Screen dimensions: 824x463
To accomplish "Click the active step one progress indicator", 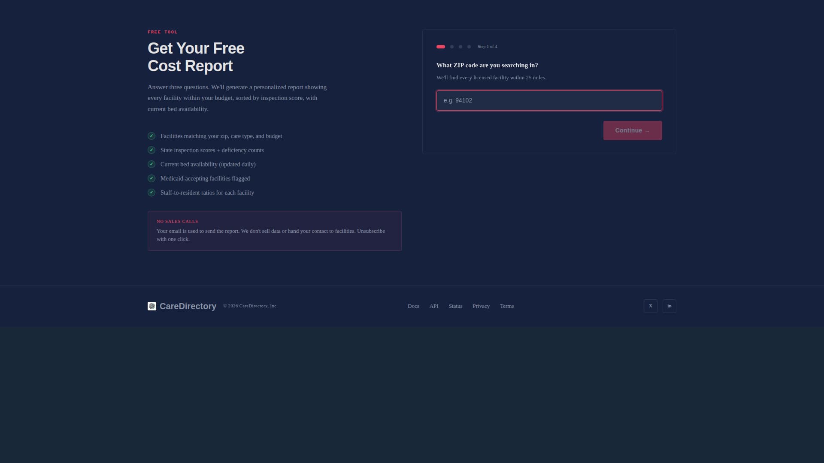I will click(x=441, y=47).
